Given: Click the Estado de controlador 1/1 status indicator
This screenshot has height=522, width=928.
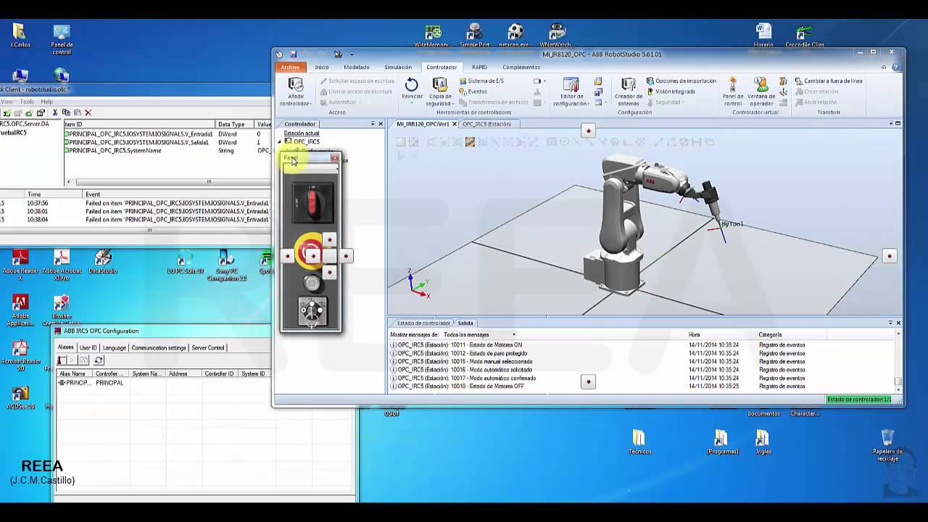Looking at the screenshot, I should 859,399.
